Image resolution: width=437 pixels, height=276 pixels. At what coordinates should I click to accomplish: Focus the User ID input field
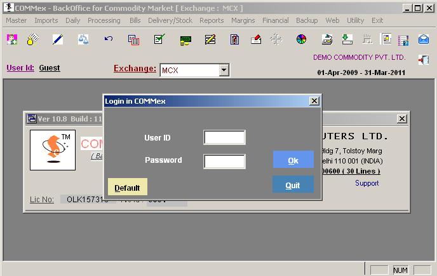(224, 137)
